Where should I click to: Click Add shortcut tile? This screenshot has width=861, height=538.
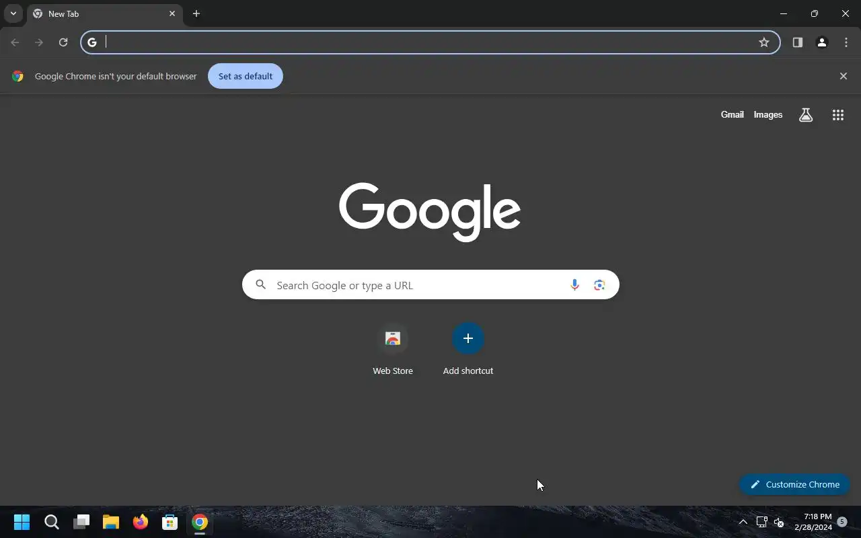pyautogui.click(x=468, y=349)
